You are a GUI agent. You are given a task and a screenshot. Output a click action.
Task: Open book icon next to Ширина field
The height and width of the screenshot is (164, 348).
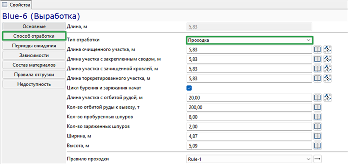click(317, 136)
